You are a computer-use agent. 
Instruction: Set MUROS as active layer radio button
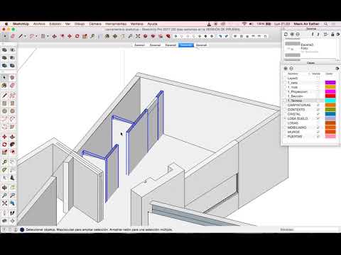pyautogui.click(x=285, y=132)
